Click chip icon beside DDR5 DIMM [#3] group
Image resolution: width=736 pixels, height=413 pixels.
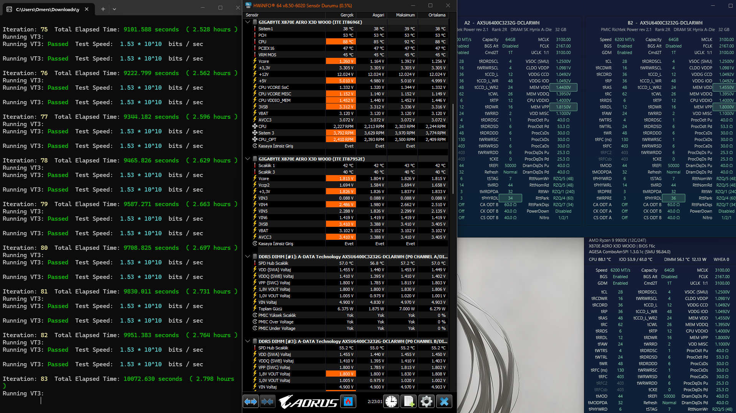point(255,341)
